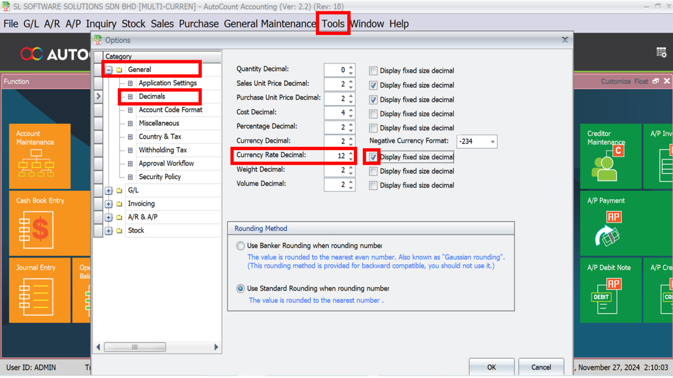Click the grid settings icon at top right

(661, 52)
